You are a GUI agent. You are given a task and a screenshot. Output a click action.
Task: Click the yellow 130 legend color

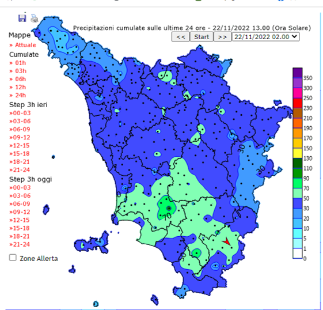click(x=298, y=153)
